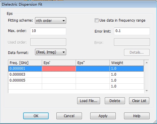Click the Load File button
This screenshot has height=124, width=157.
pyautogui.click(x=88, y=101)
